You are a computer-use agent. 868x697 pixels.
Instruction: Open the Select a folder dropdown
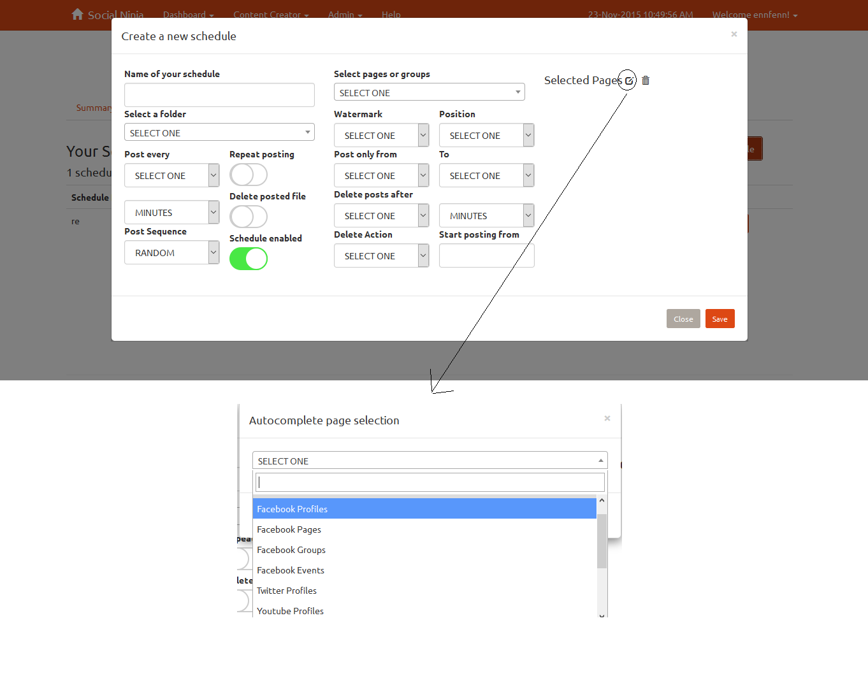pos(219,133)
